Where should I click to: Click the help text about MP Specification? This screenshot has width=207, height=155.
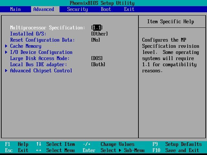(170, 55)
